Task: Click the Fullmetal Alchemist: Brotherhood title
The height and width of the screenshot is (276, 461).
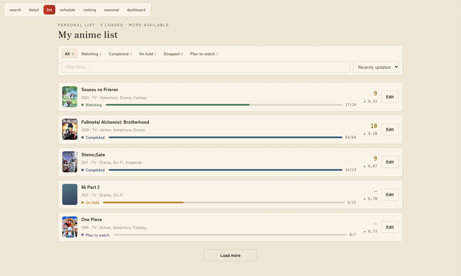Action: pos(115,122)
